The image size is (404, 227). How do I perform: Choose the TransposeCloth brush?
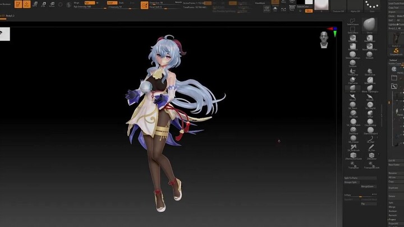371,165
